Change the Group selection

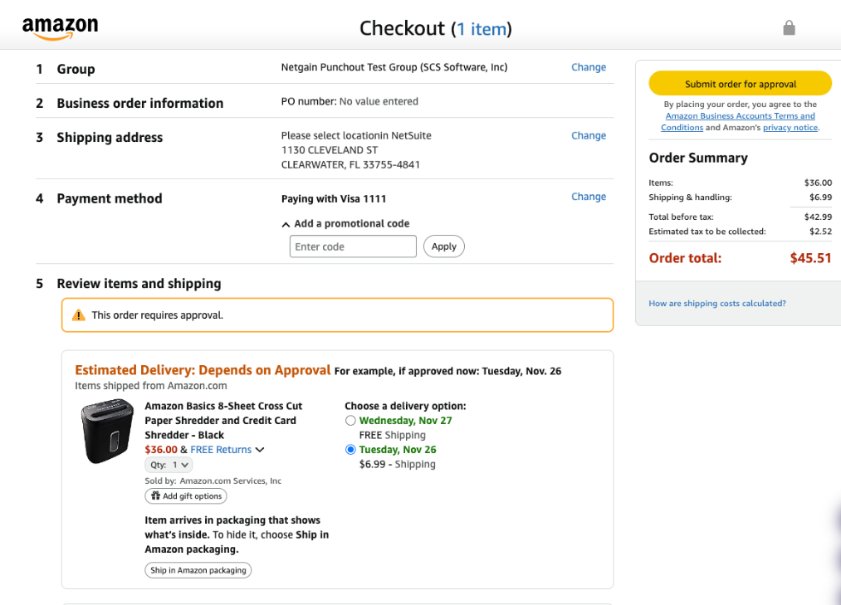[588, 67]
